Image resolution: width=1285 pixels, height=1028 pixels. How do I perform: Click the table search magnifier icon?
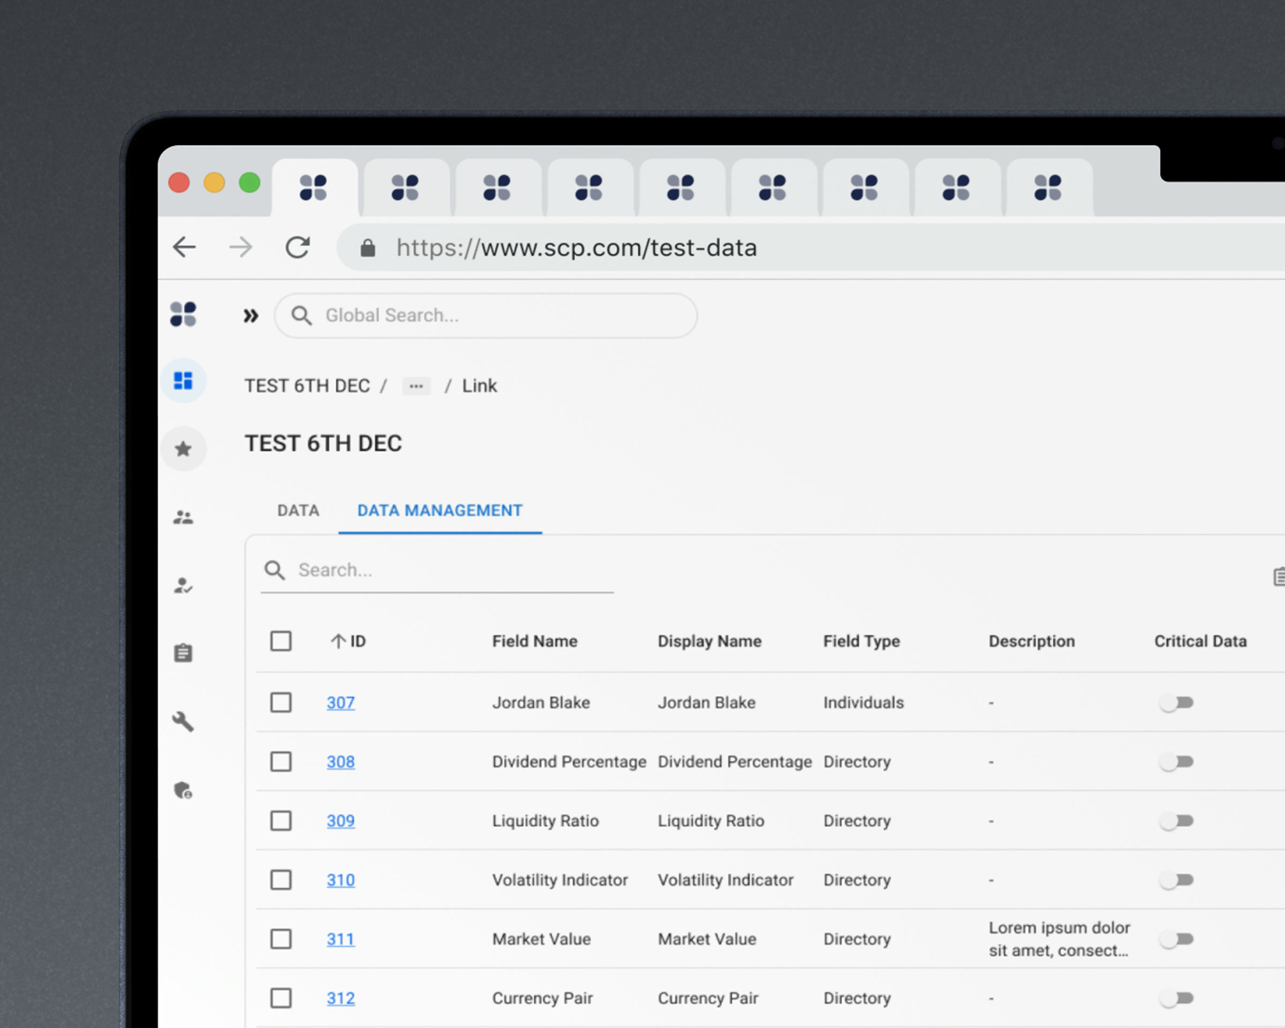click(x=275, y=570)
